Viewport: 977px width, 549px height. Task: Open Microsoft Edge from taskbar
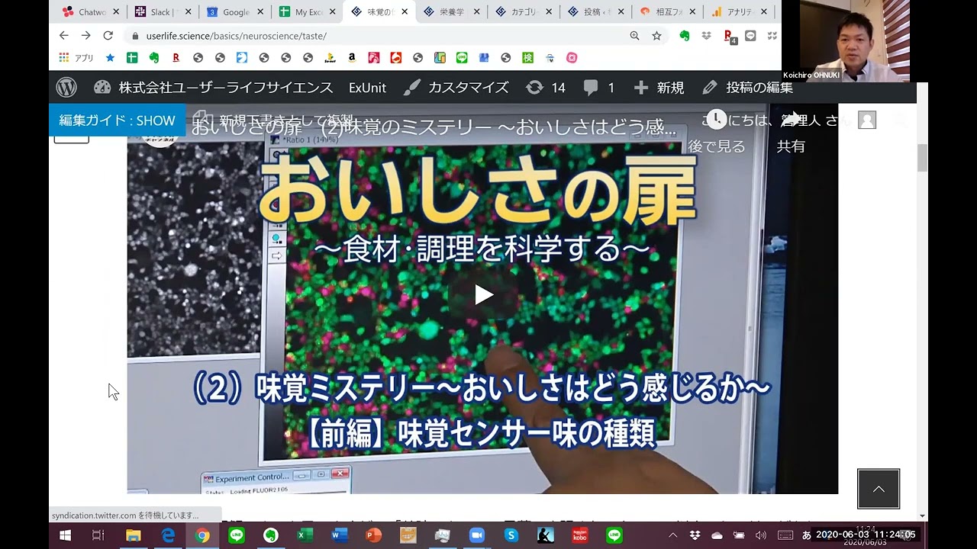[167, 535]
